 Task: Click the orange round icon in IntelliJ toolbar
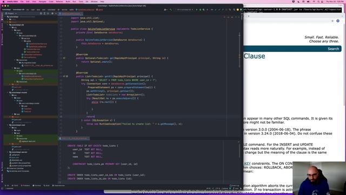[x=238, y=10]
